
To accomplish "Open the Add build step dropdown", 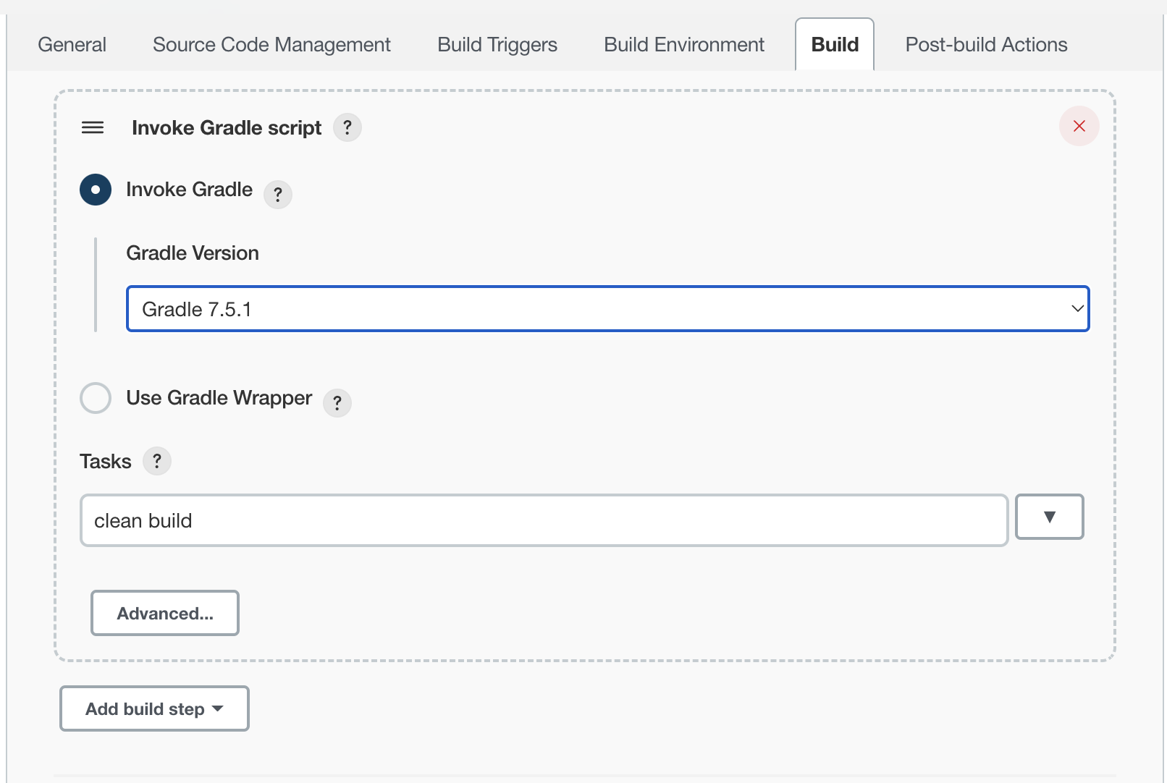I will point(153,708).
